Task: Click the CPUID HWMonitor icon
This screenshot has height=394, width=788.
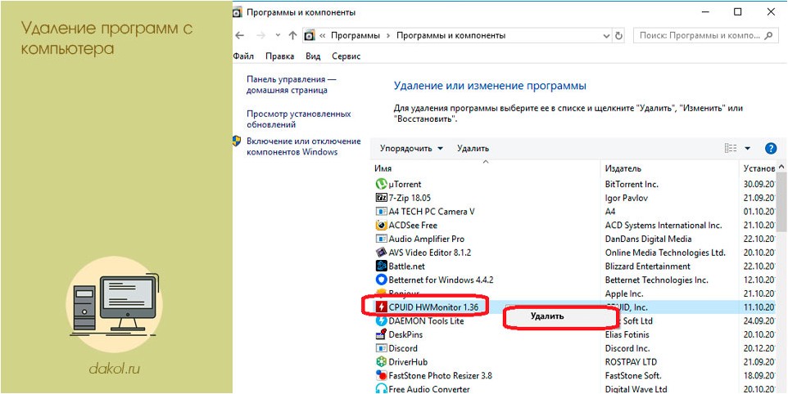Action: 381,307
